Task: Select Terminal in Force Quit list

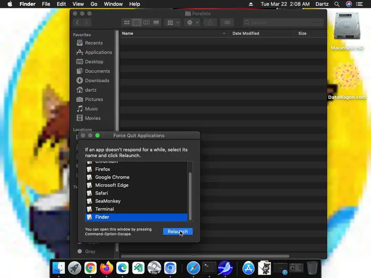Action: coord(136,209)
